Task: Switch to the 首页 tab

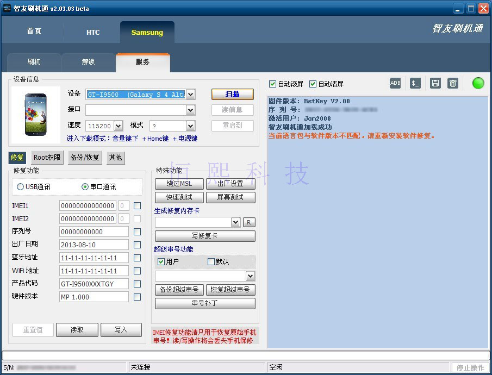Action: pos(34,31)
